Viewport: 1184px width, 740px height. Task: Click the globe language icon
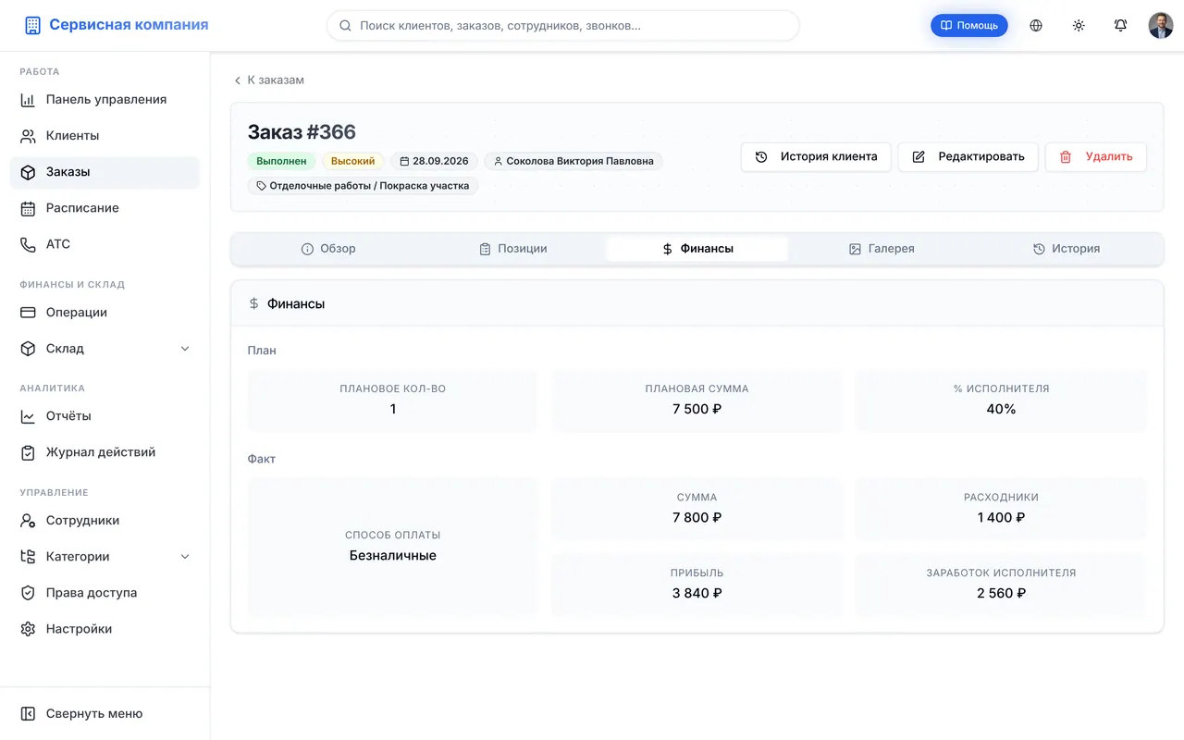[x=1036, y=26]
